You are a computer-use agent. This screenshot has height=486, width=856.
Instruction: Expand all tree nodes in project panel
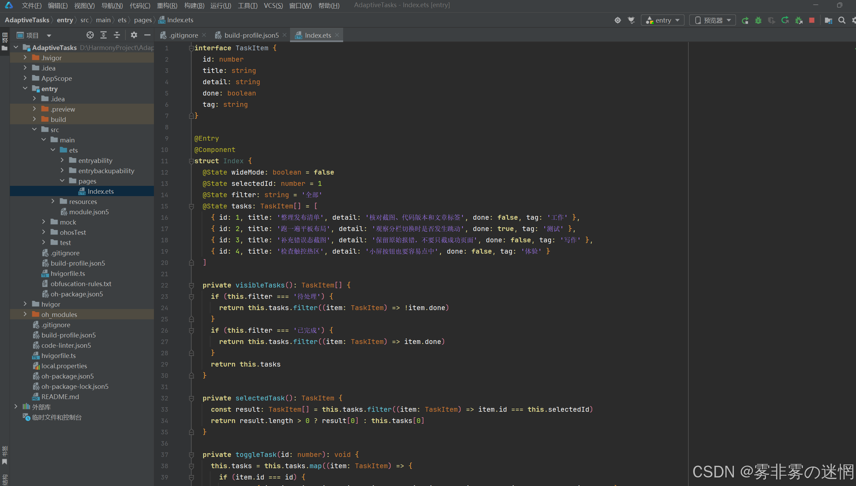coord(104,35)
